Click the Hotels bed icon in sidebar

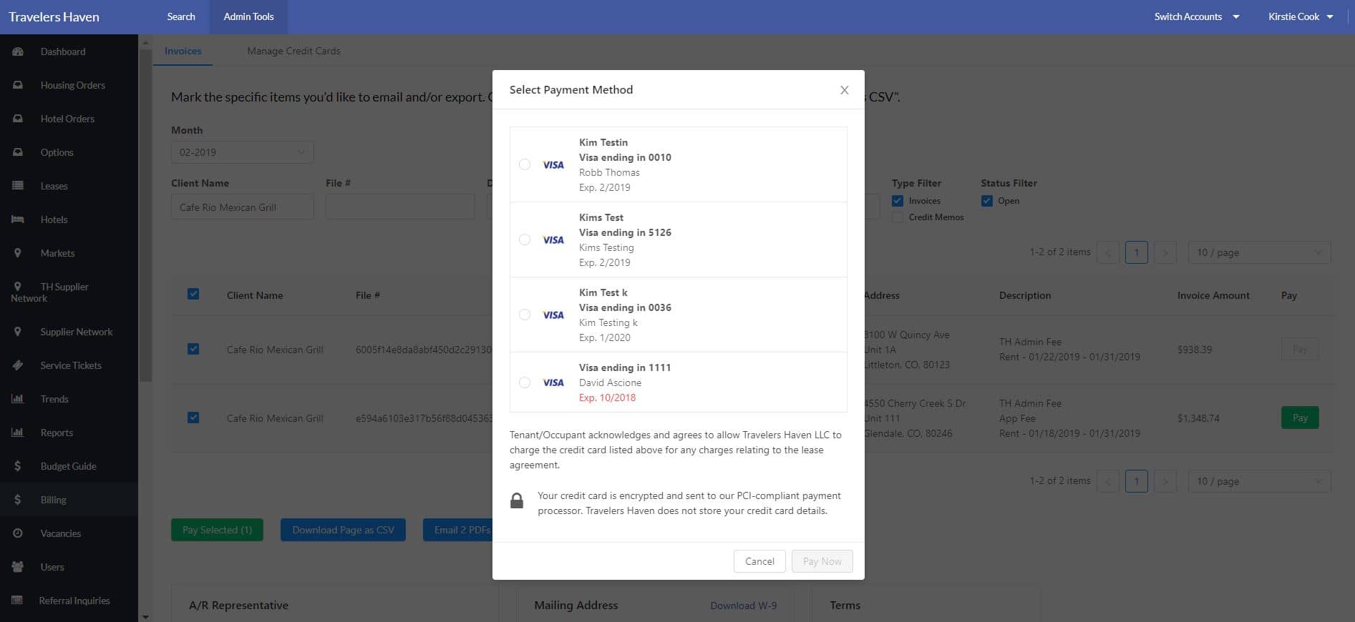[x=18, y=219]
